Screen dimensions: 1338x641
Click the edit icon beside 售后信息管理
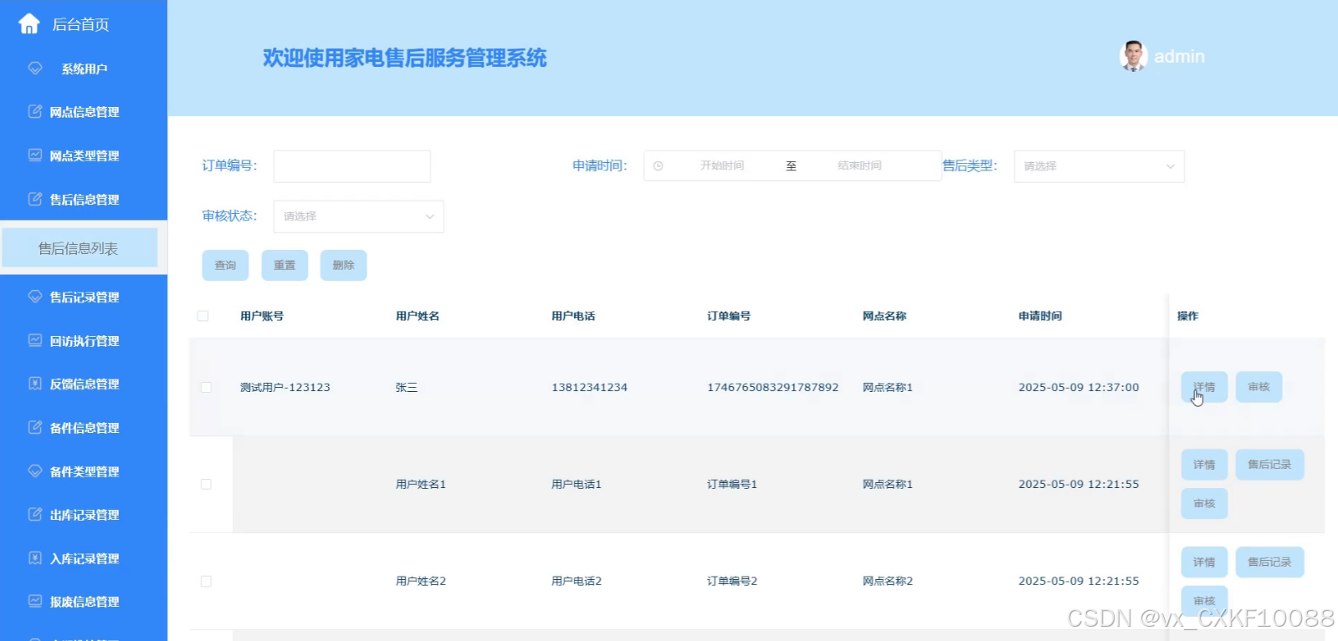pos(35,199)
